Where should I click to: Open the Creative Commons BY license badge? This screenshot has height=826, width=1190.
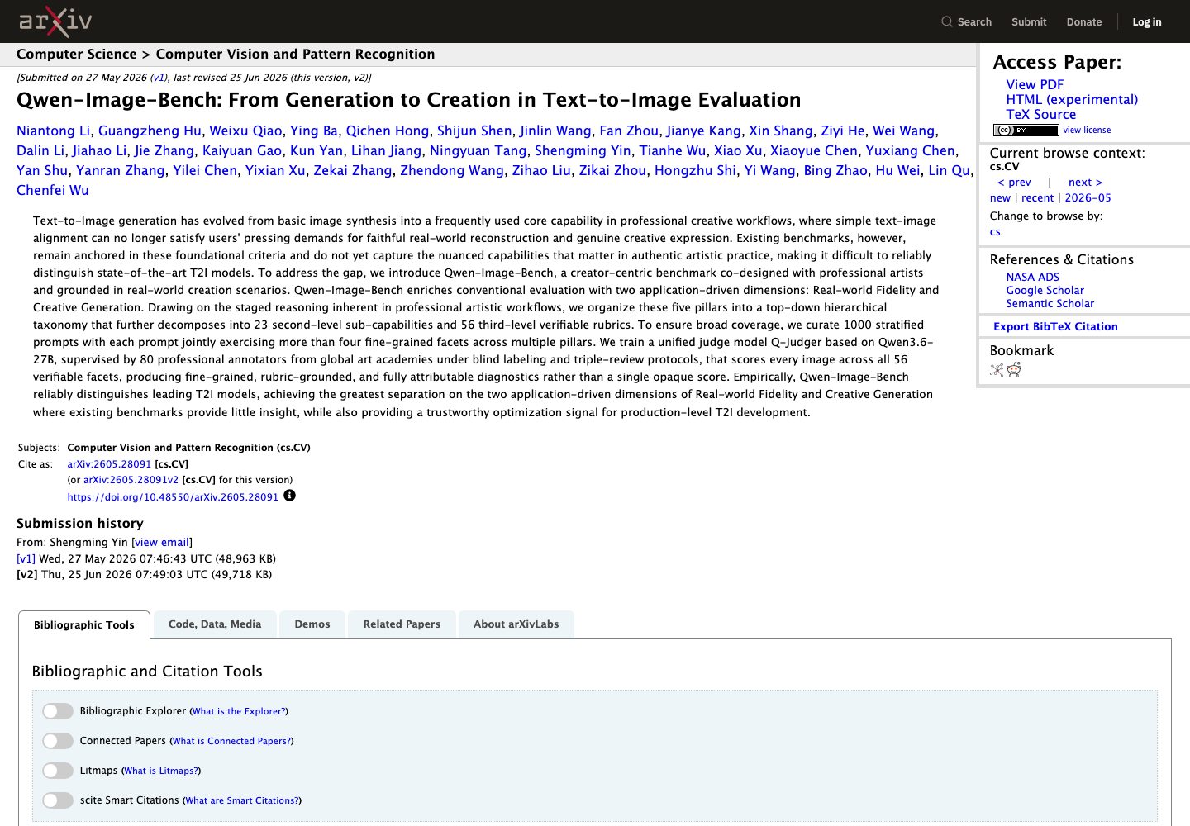tap(1026, 131)
